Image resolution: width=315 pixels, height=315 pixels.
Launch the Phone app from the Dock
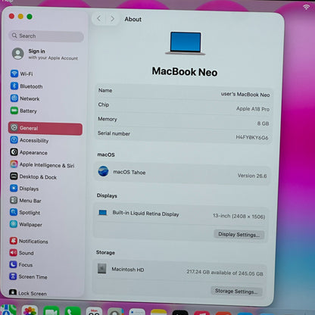coord(73,311)
